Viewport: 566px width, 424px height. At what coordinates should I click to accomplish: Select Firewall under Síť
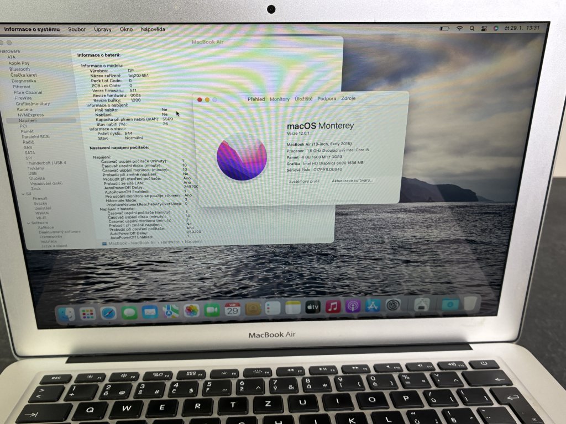[40, 198]
